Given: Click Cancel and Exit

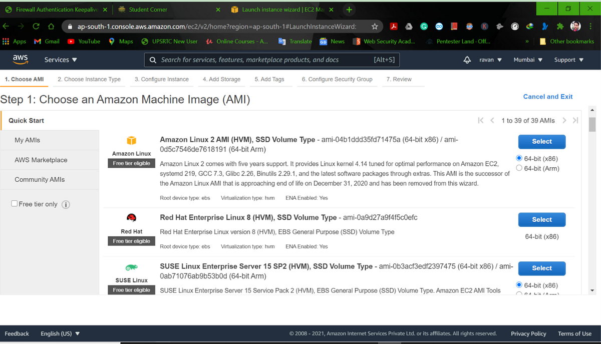Looking at the screenshot, I should click(548, 96).
